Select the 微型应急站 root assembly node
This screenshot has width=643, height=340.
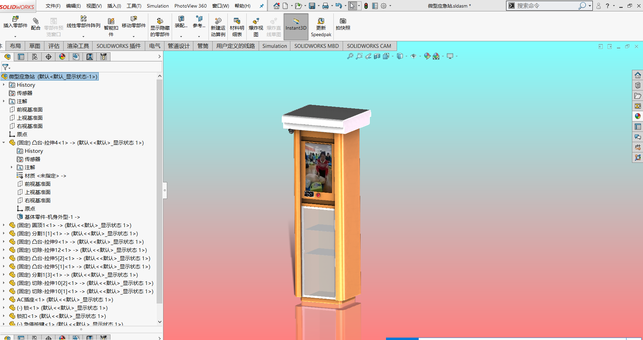(50, 76)
